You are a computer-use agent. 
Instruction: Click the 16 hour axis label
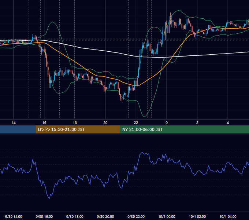pos(44,123)
